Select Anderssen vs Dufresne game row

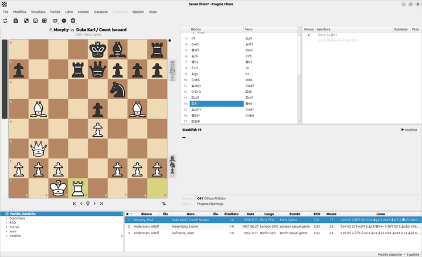[x=273, y=233]
